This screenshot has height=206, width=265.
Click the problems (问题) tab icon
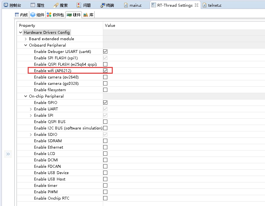[x=79, y=5]
